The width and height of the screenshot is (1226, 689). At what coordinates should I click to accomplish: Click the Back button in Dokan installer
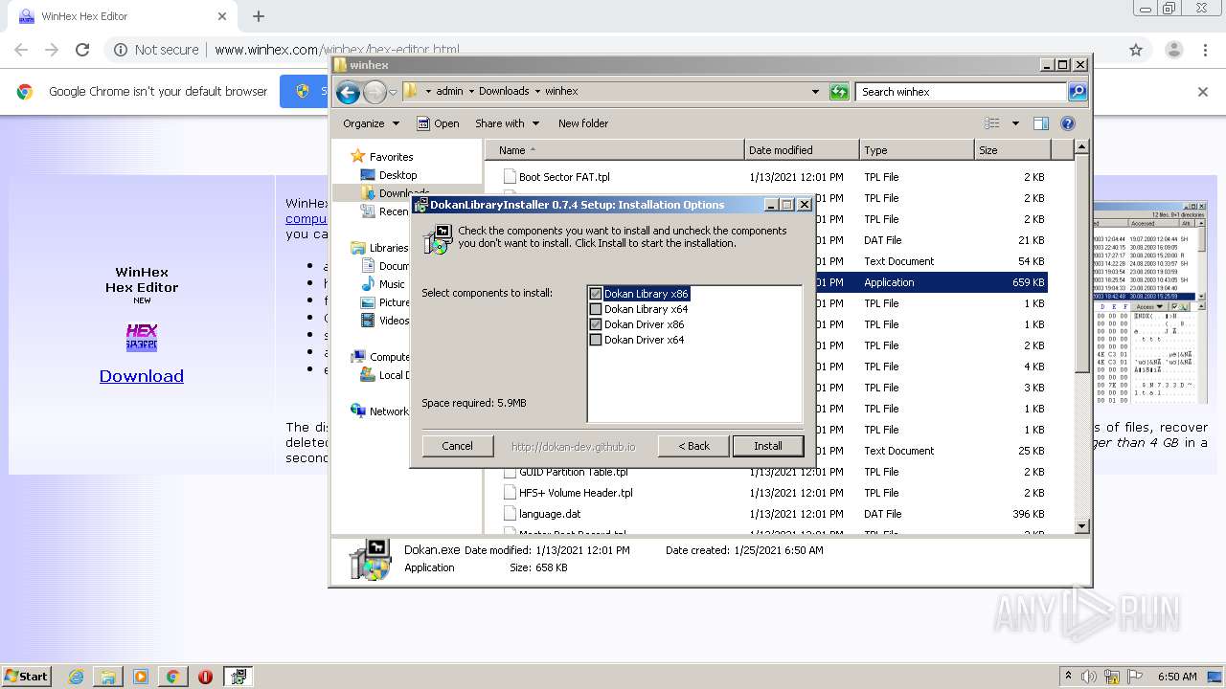click(x=693, y=446)
